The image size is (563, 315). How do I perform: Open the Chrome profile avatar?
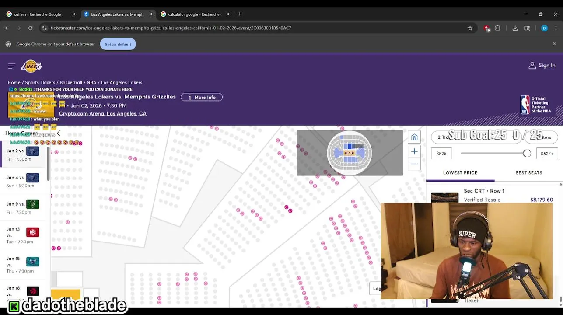pos(544,28)
